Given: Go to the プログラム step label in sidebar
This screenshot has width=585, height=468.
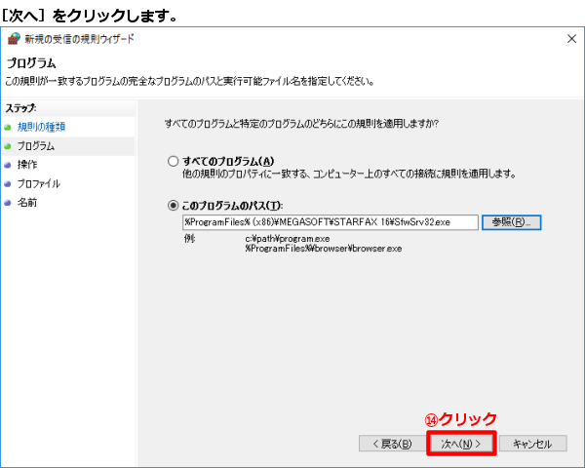Looking at the screenshot, I should click(36, 146).
